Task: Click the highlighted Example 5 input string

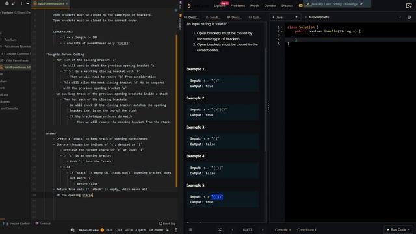Action: click(217, 197)
